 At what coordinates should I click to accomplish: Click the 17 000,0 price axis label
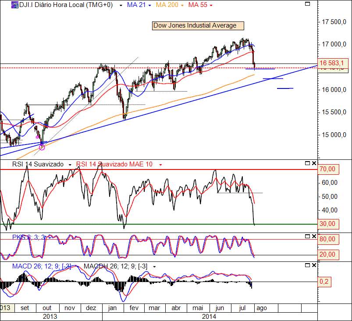[x=334, y=44]
